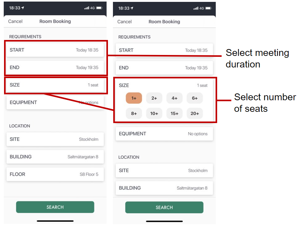
Task: Tap the SEARCH button on left phone
Action: (x=55, y=207)
